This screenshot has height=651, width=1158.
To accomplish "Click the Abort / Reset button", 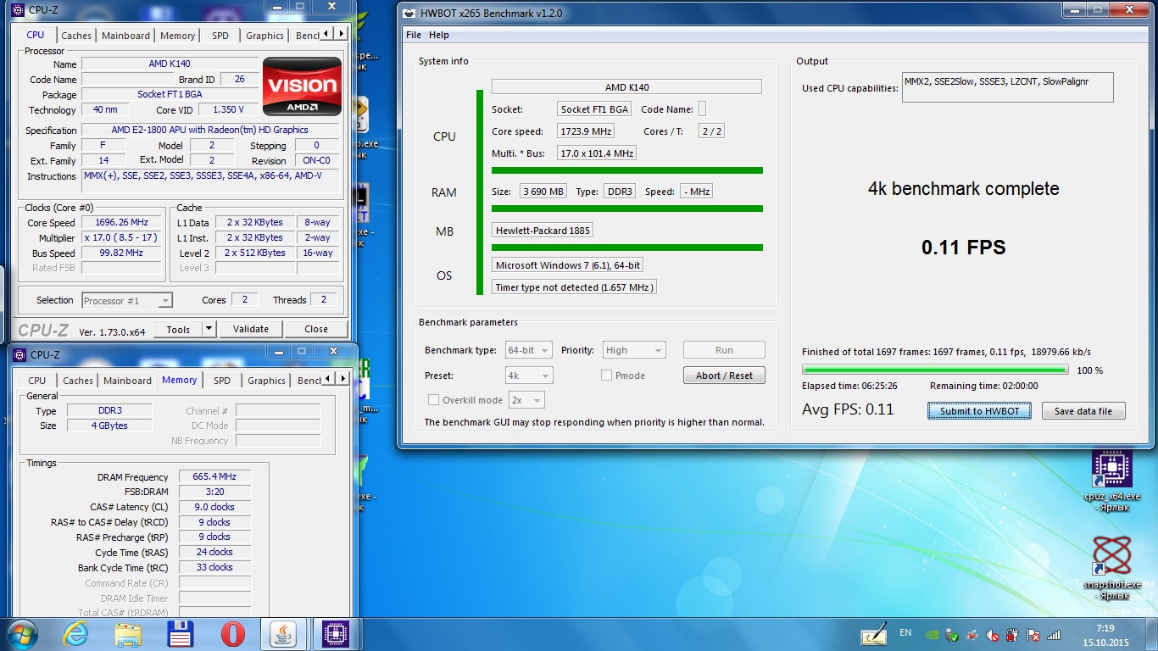I will click(724, 376).
